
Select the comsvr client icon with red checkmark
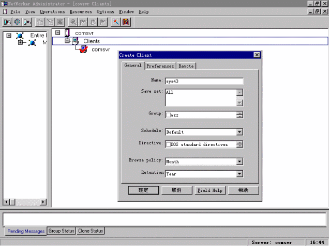(84, 50)
